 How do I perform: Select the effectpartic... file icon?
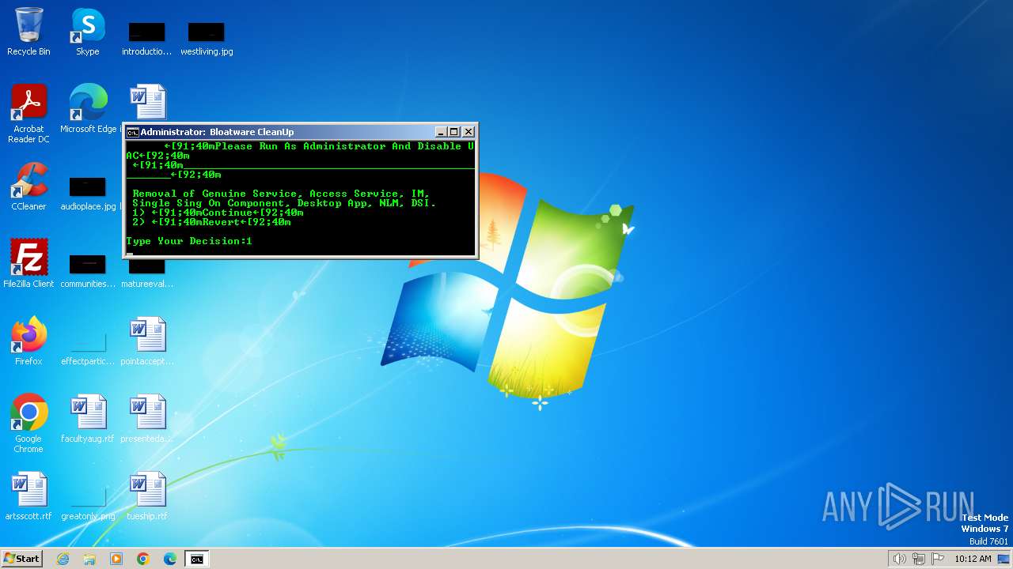click(x=88, y=348)
